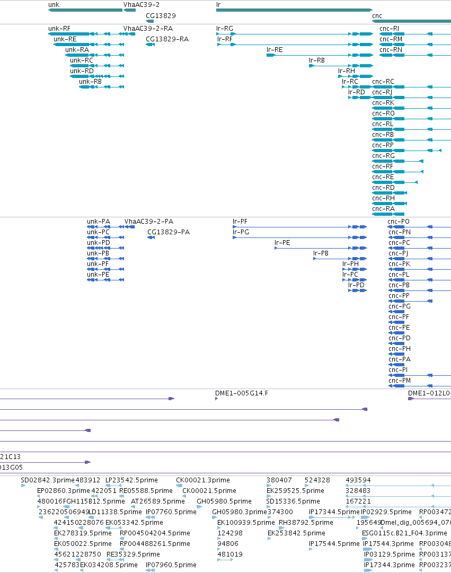Image resolution: width=451 pixels, height=573 pixels.
Task: Click protein unk-PA label
Action: coord(99,222)
